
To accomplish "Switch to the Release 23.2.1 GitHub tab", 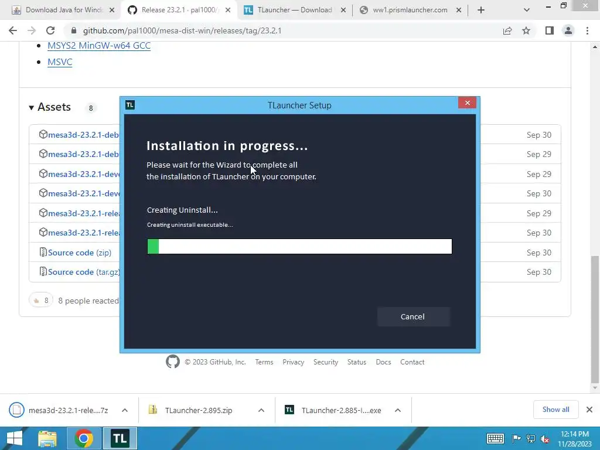I will point(179,10).
